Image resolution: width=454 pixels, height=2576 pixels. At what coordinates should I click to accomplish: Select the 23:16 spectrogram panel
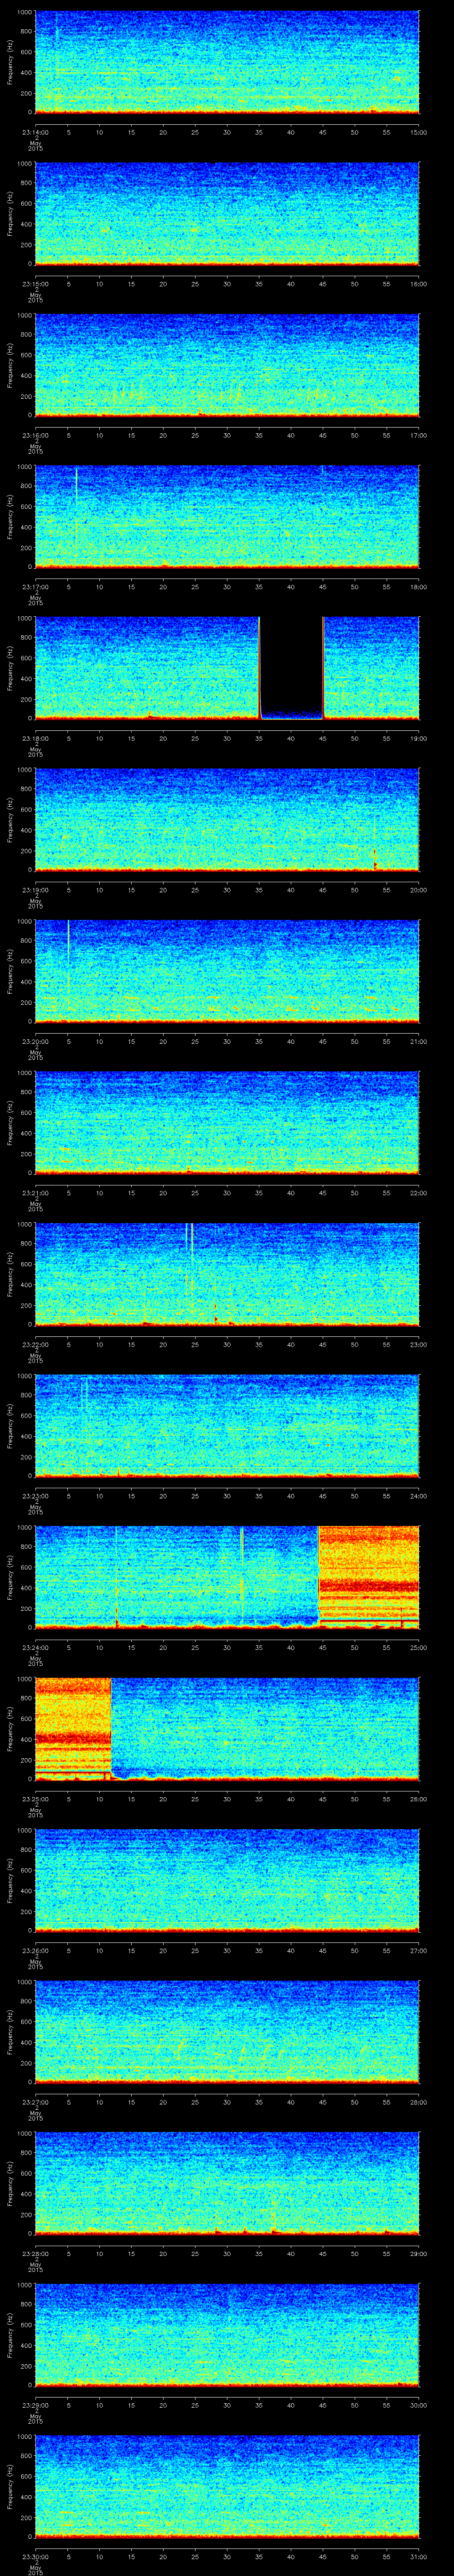coord(227,365)
